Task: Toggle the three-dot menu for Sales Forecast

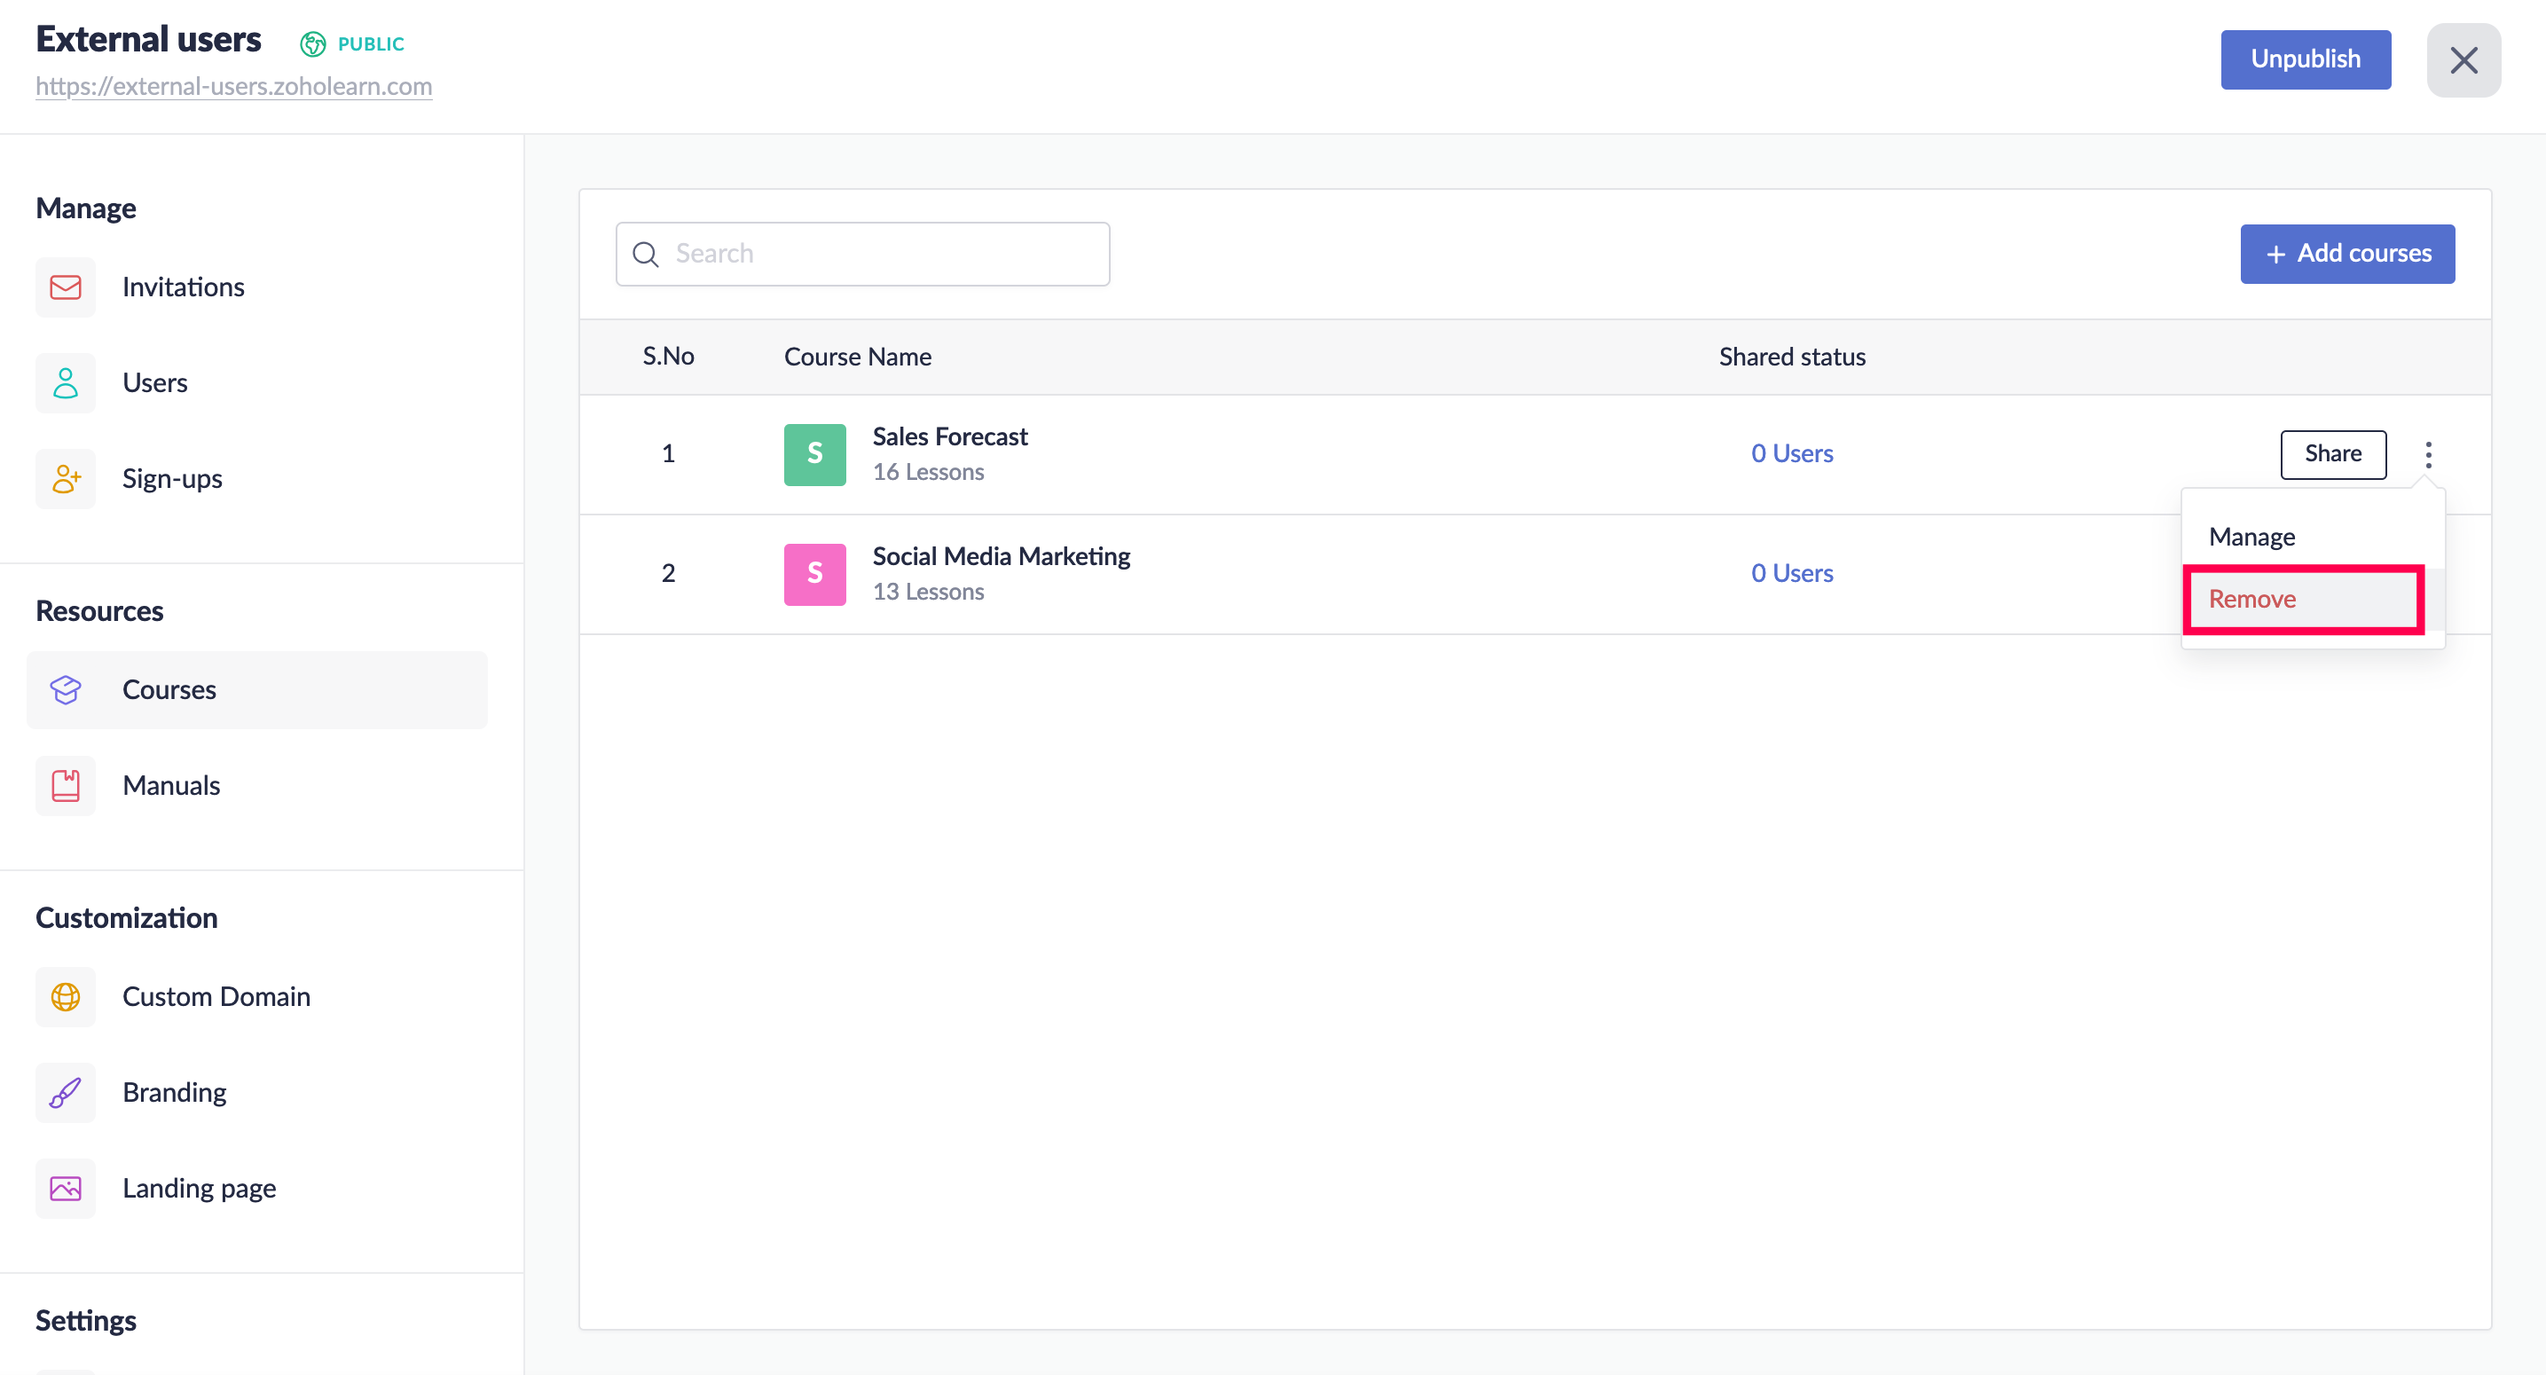Action: pos(2427,453)
